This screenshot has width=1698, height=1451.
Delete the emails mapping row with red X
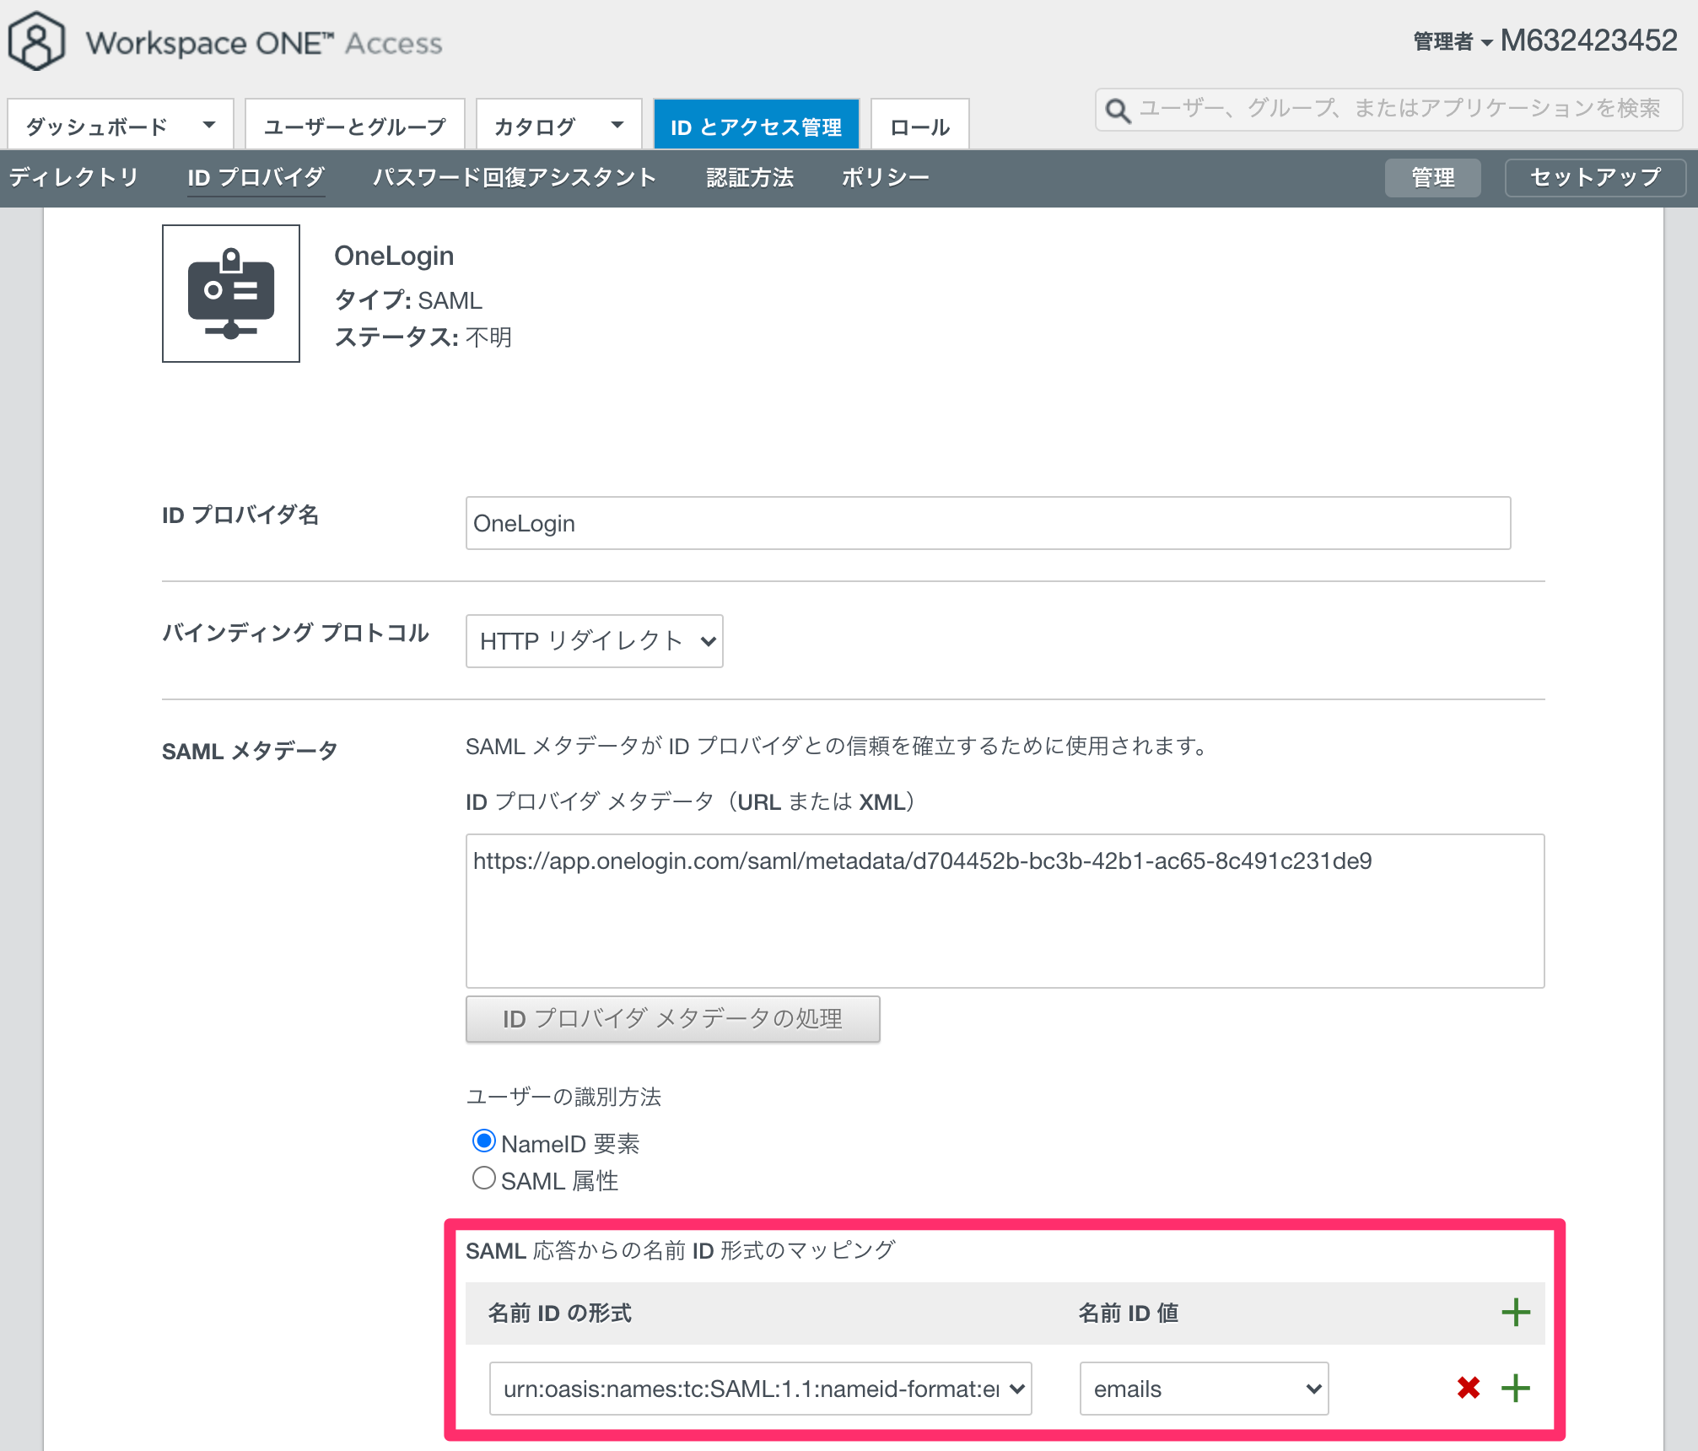coord(1469,1388)
